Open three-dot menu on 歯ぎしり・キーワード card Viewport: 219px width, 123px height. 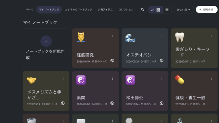click(211, 36)
